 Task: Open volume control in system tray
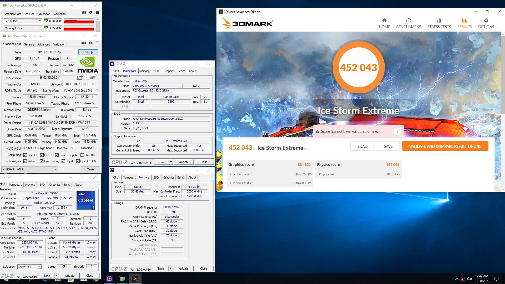469,279
